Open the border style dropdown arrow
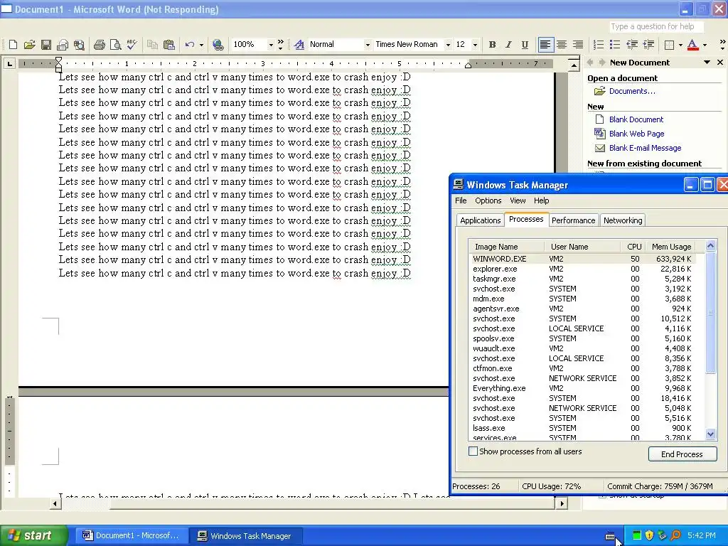 pyautogui.click(x=680, y=45)
